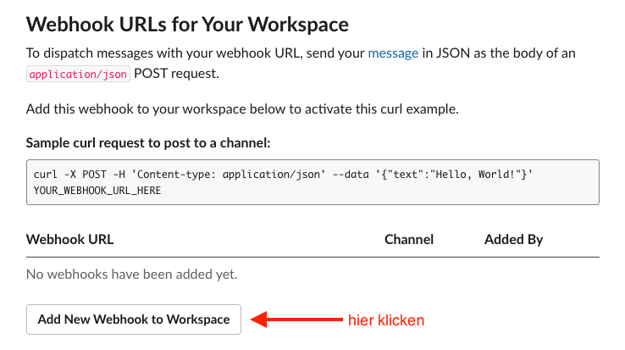Click "curl -X POST" at start of command

pyautogui.click(x=69, y=175)
